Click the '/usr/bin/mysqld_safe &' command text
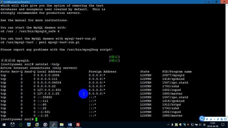This screenshot has height=128, width=228. point(39,31)
